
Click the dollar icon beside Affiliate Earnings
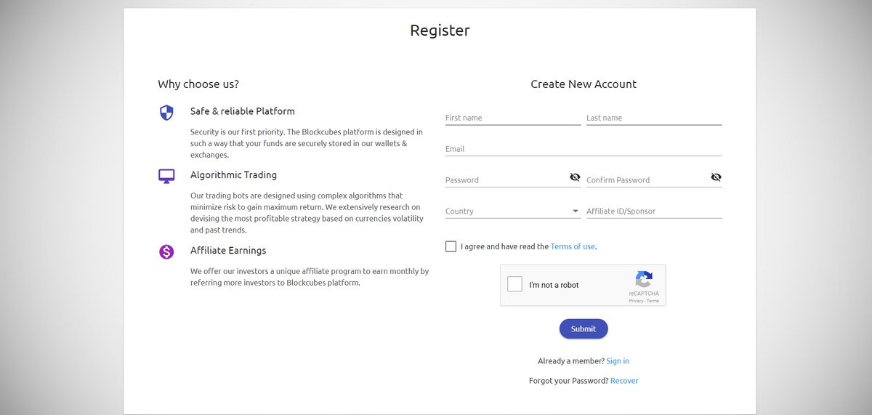tap(166, 252)
